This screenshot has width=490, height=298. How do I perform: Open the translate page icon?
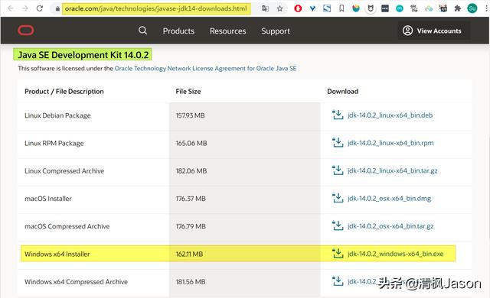(265, 8)
